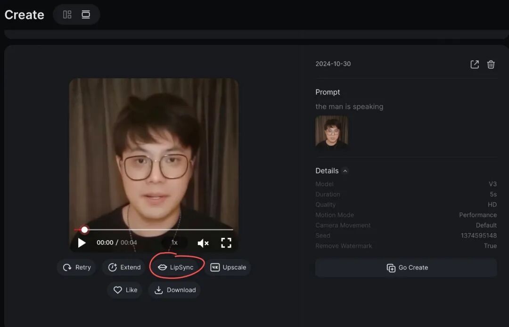Click the 00:00 elapsed time display

click(x=105, y=243)
